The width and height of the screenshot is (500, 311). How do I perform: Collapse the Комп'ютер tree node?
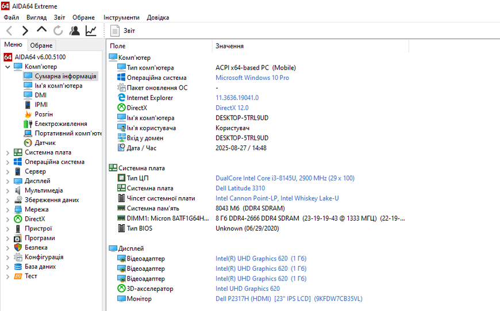7,67
